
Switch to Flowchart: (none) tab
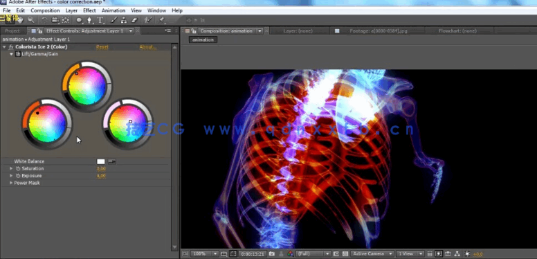457,31
